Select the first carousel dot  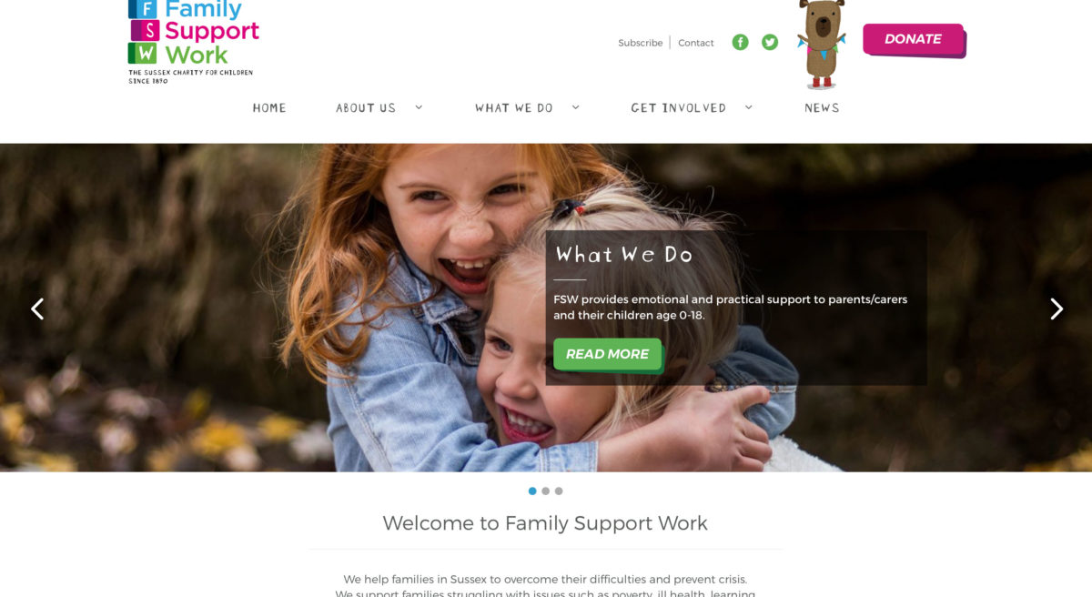click(532, 491)
